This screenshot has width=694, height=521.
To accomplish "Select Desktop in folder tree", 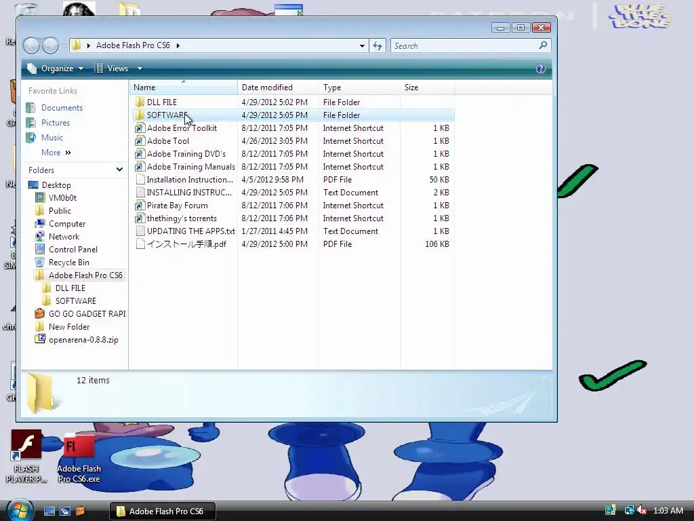I will 56,185.
